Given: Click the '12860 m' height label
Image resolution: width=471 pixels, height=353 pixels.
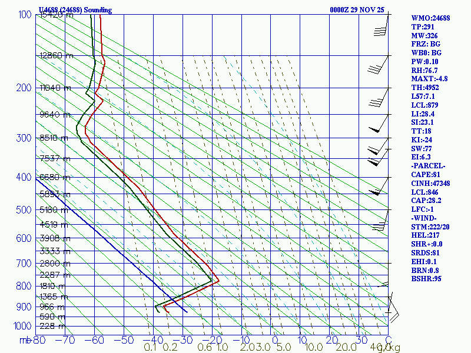Looking at the screenshot, I should [x=57, y=55].
